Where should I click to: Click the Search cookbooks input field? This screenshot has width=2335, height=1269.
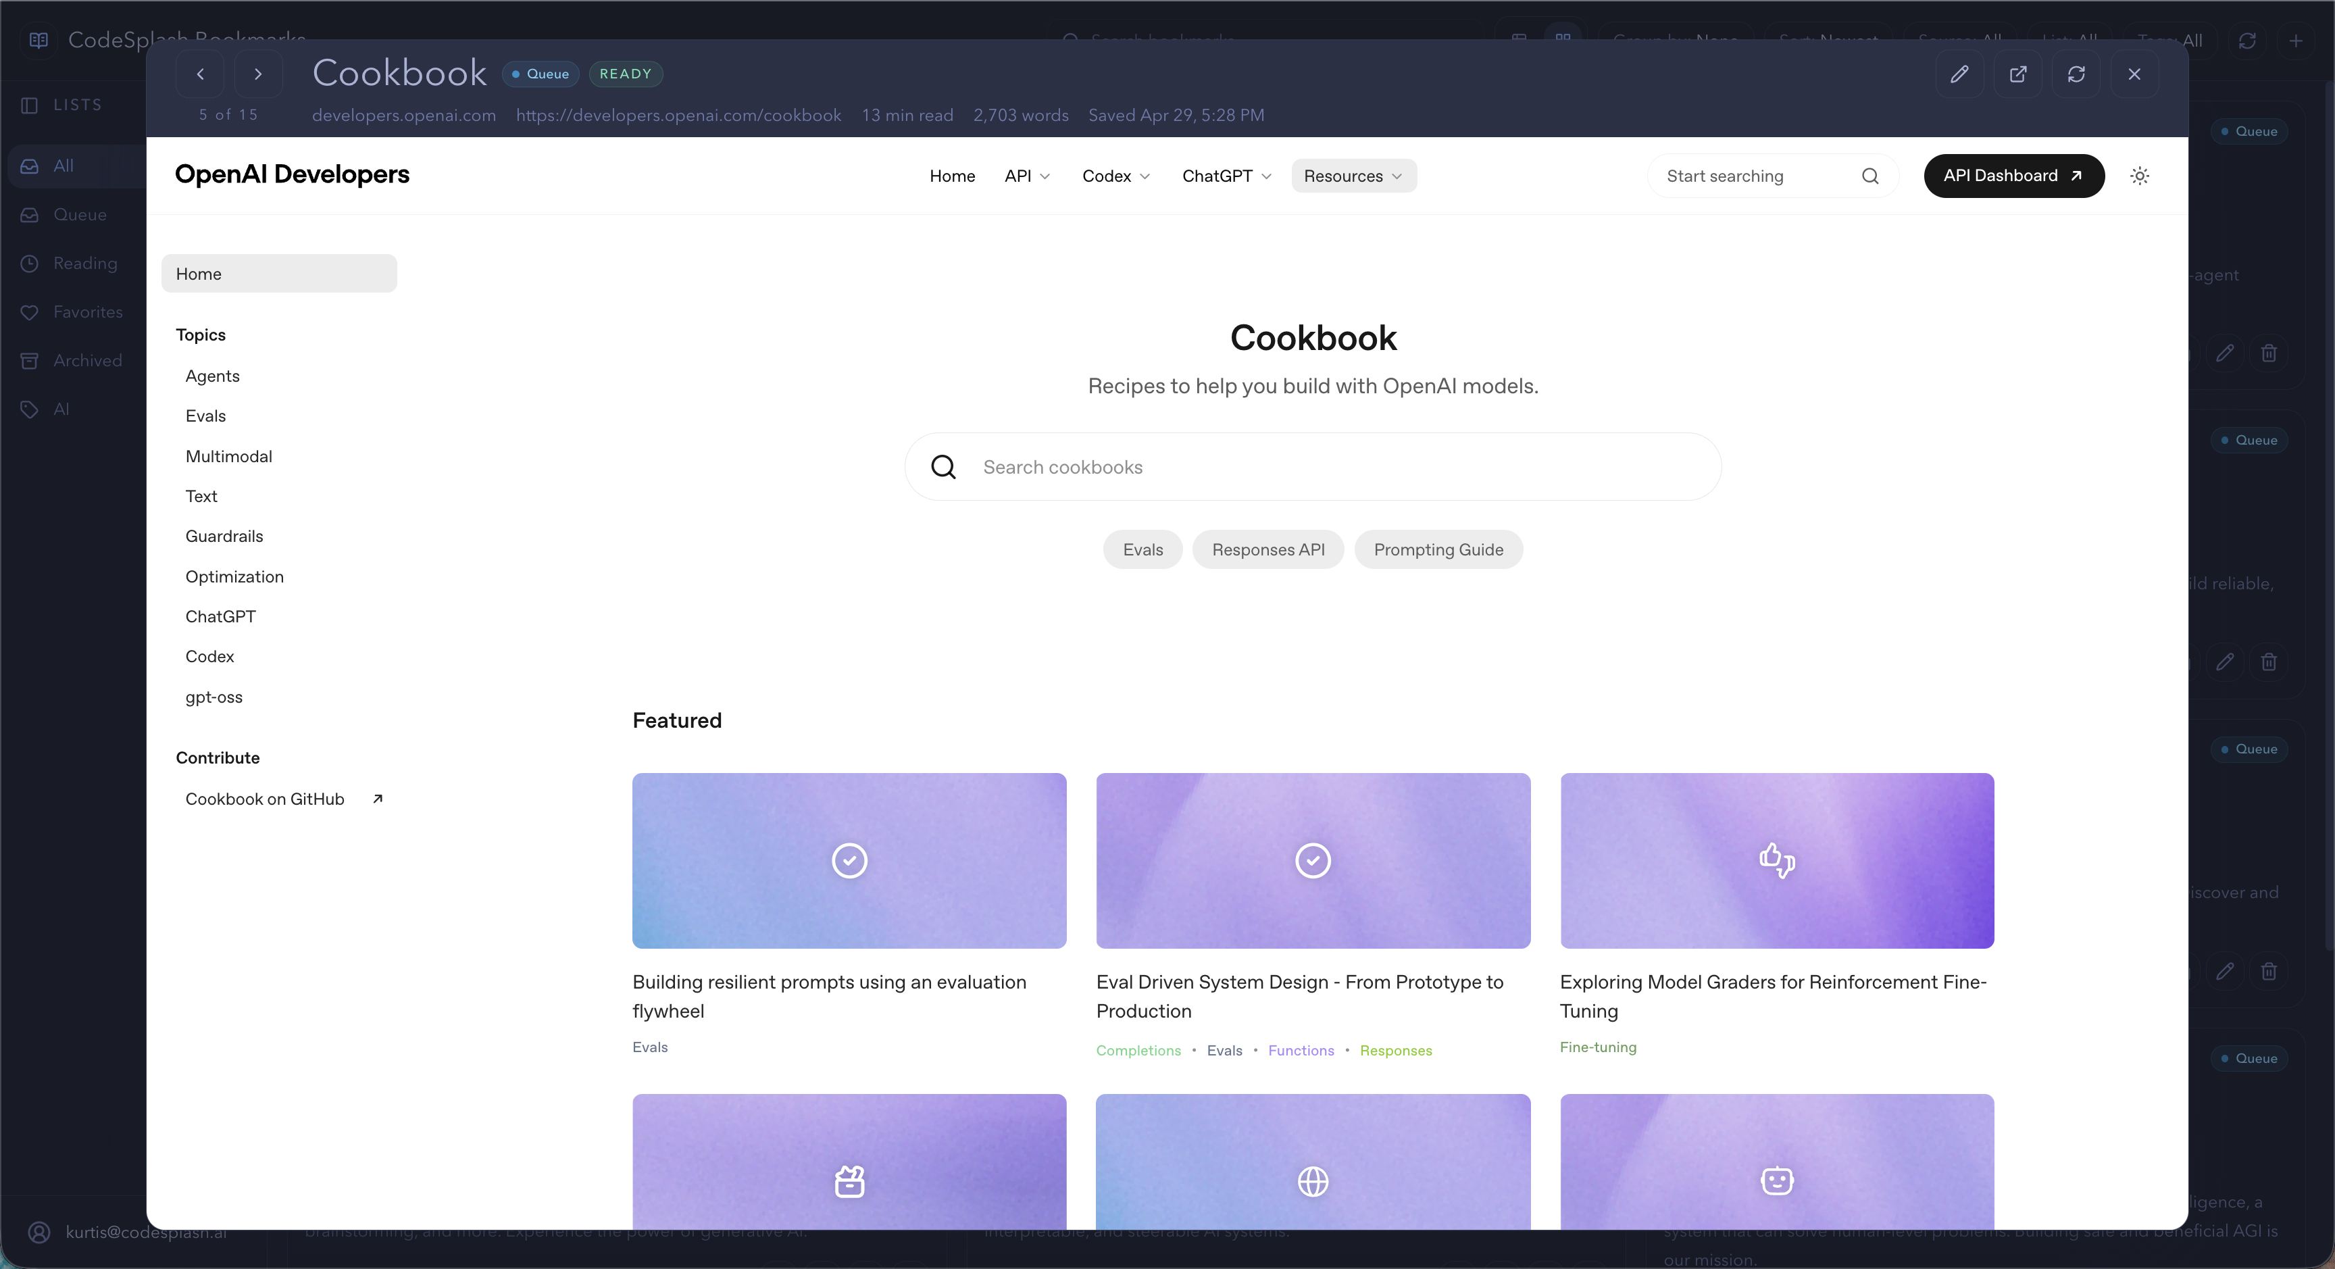pyautogui.click(x=1313, y=467)
